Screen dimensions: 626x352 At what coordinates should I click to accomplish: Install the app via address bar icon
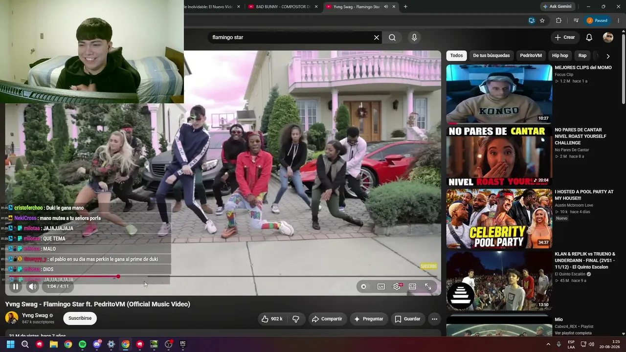click(x=532, y=21)
